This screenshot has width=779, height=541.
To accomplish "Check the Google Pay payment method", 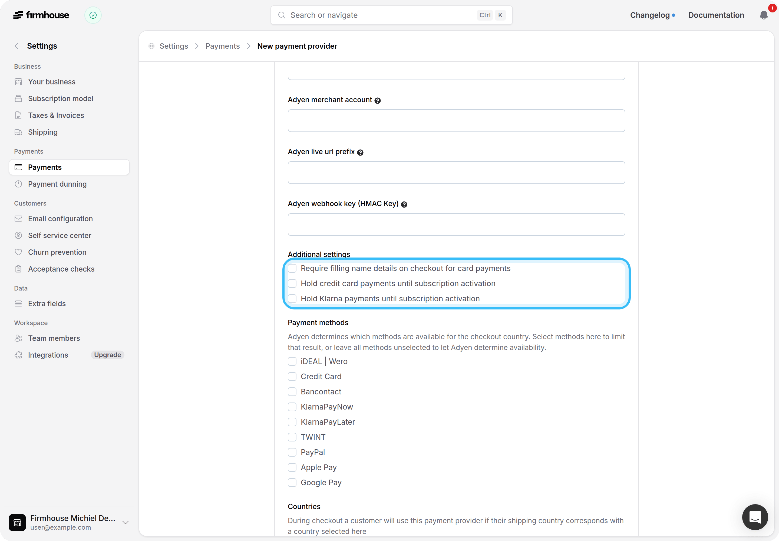I will (292, 483).
